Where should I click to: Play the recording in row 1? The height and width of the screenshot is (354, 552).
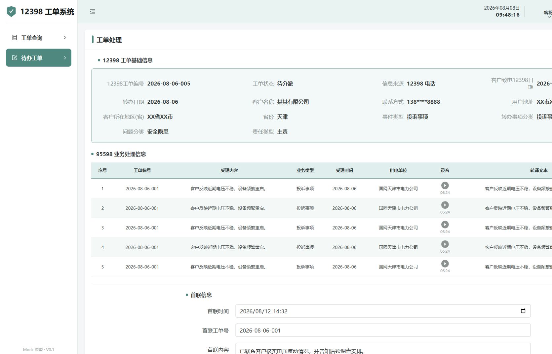click(445, 186)
